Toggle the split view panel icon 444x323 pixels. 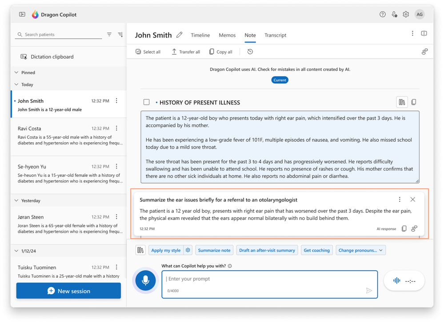point(424,33)
